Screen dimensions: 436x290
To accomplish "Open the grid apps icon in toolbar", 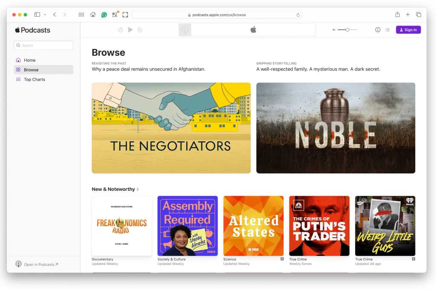I will click(81, 15).
